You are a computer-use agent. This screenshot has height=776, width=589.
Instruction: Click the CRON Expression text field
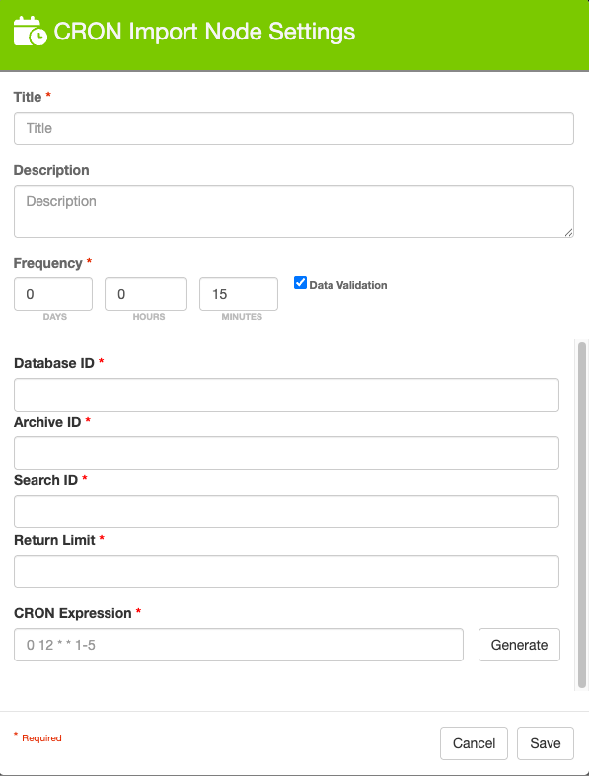click(239, 645)
